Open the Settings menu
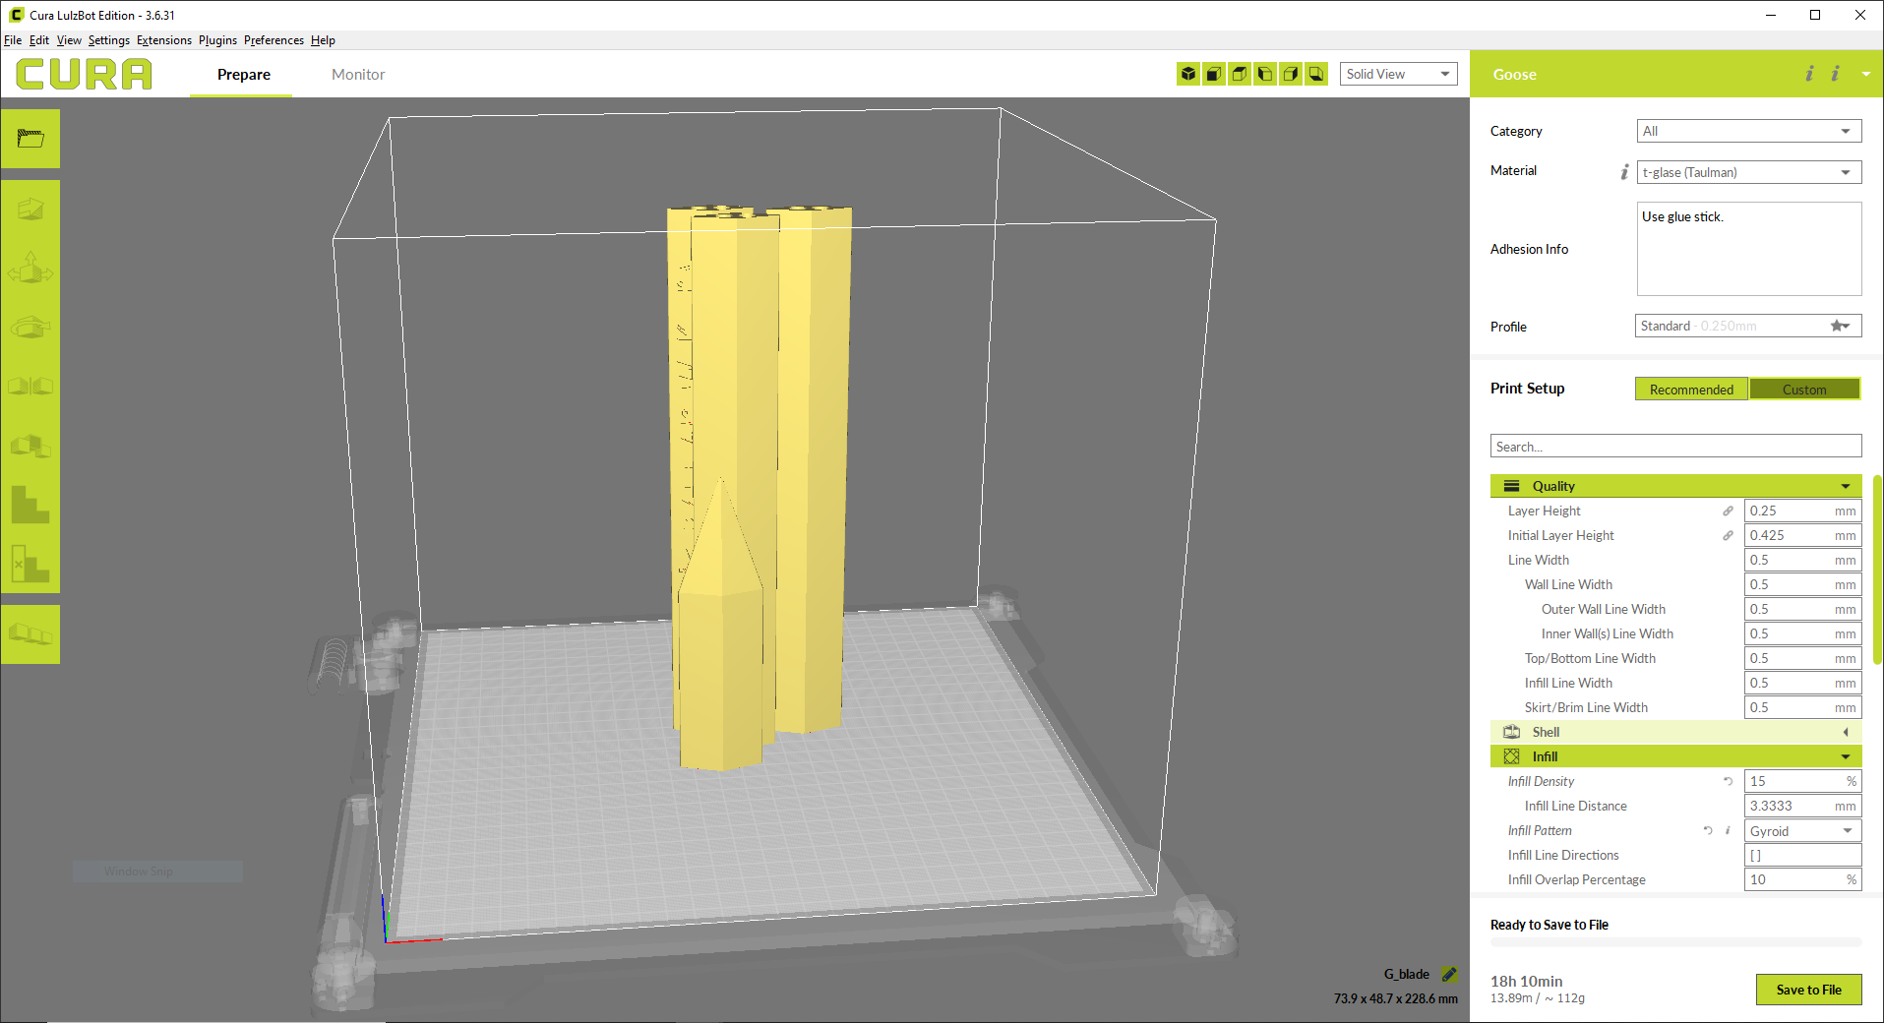1884x1023 pixels. [109, 40]
